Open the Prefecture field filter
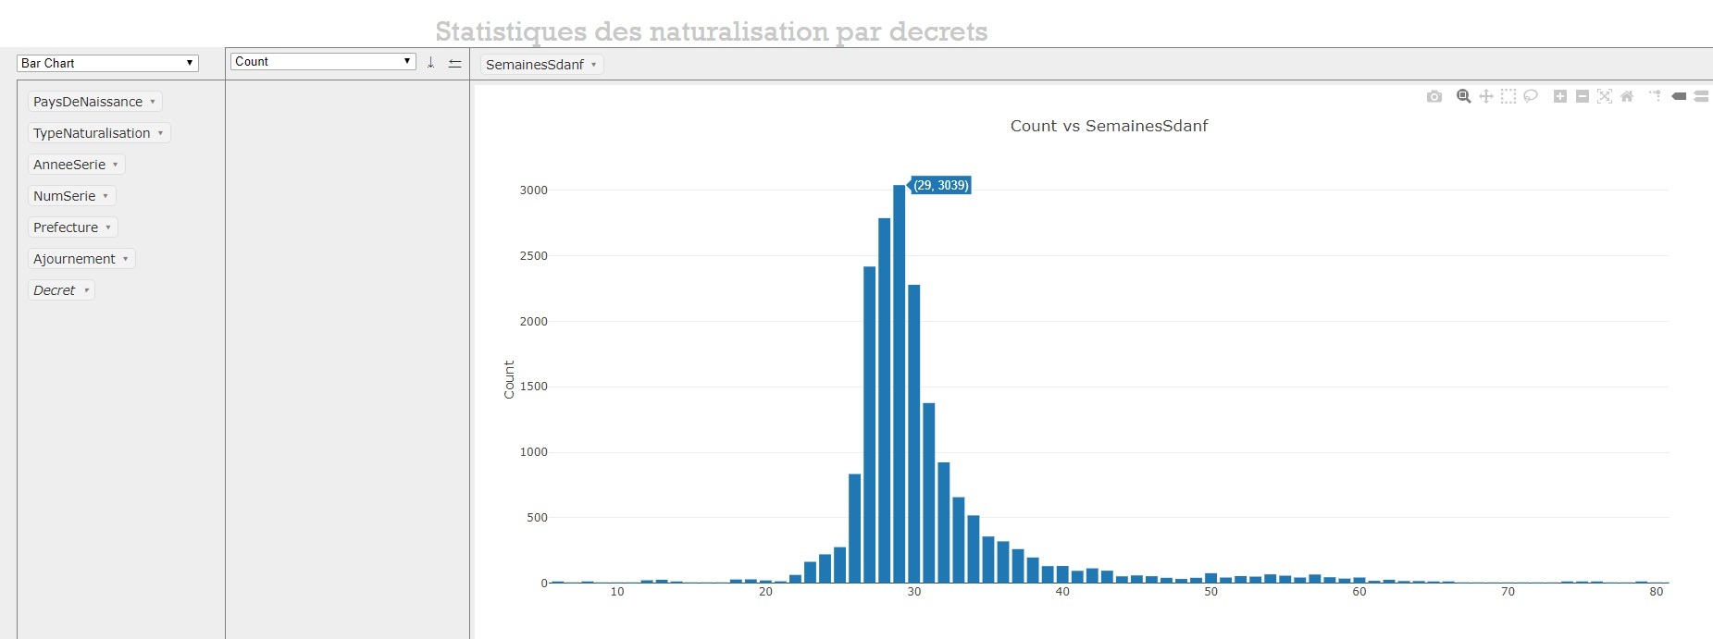This screenshot has width=1713, height=639. click(108, 227)
